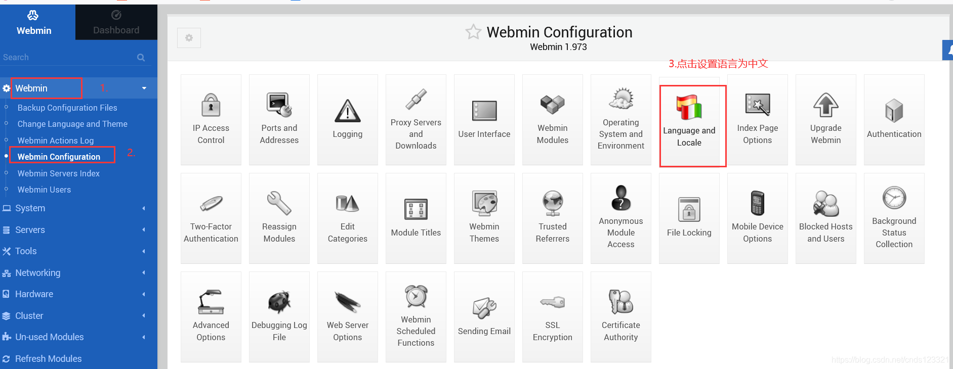The height and width of the screenshot is (369, 953).
Task: Open Blocked Hosts and Users
Action: (826, 218)
